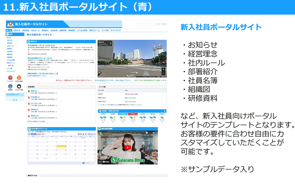The height and width of the screenshot is (193, 295).
Task: Open the black ドキュメント管理 icon
Action: click(19, 86)
